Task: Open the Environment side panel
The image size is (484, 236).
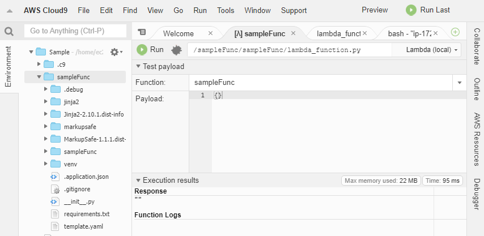Action: click(9, 67)
